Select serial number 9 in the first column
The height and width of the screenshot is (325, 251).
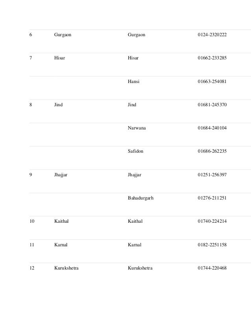[x=31, y=175]
